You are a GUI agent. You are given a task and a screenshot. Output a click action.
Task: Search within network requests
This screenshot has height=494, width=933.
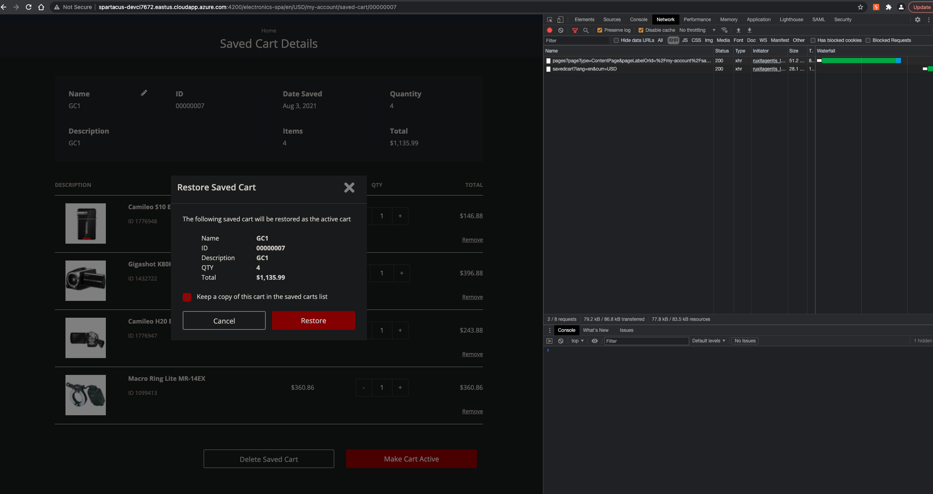(586, 30)
